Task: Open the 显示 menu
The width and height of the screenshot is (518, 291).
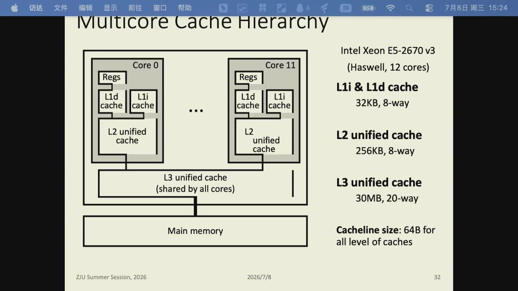Action: (110, 8)
